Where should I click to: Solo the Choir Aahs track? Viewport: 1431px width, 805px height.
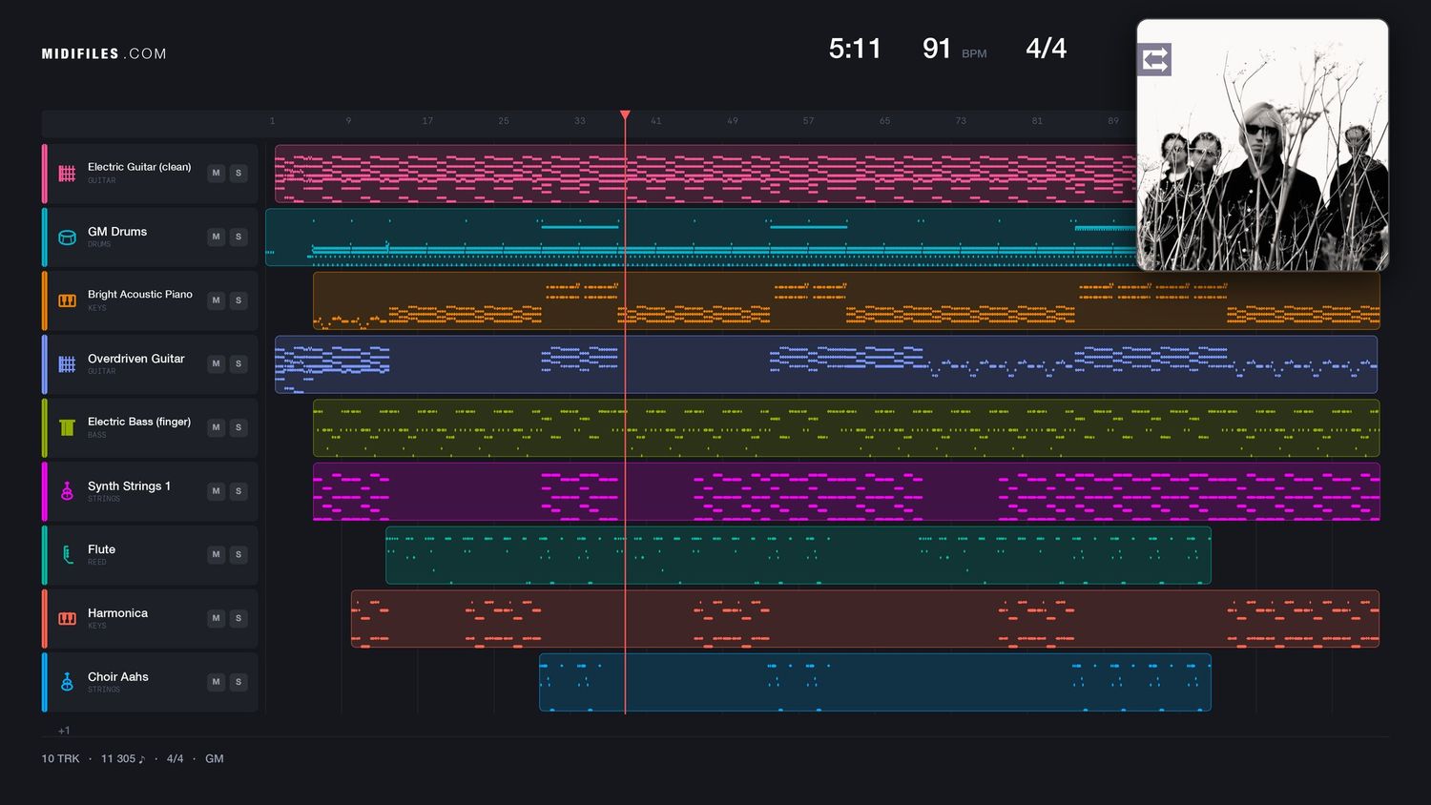[238, 682]
